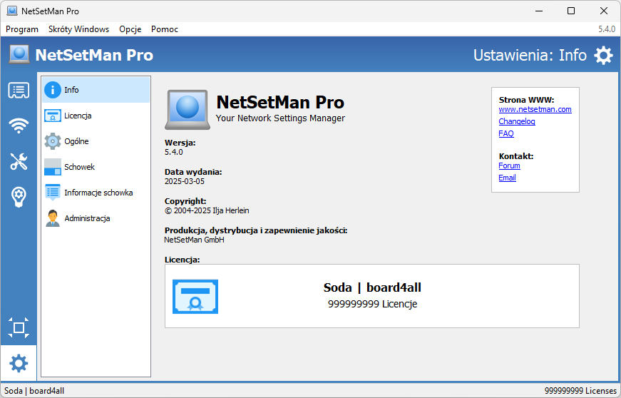Visit the www.netsetman.com link
This screenshot has height=398, width=621.
[535, 109]
